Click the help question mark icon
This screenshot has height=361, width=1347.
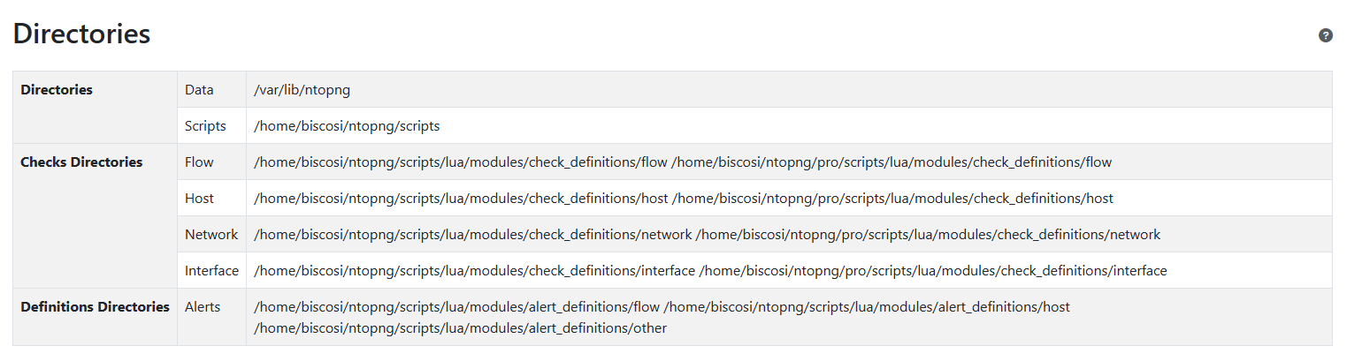point(1325,35)
